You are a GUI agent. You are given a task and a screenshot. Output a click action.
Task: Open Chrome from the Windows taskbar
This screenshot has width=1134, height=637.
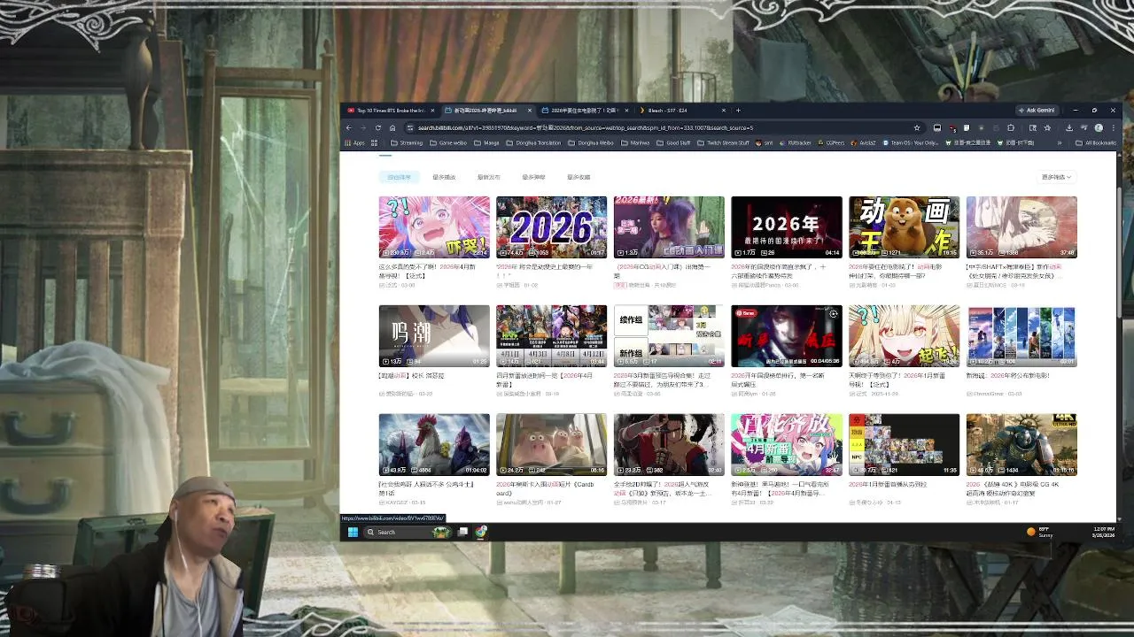coord(481,532)
